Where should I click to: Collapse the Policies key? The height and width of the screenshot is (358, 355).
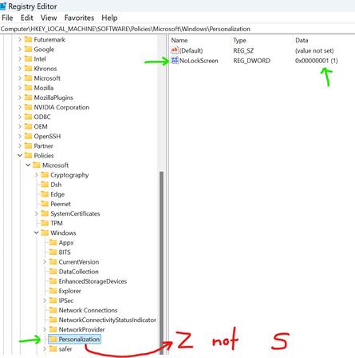point(20,156)
